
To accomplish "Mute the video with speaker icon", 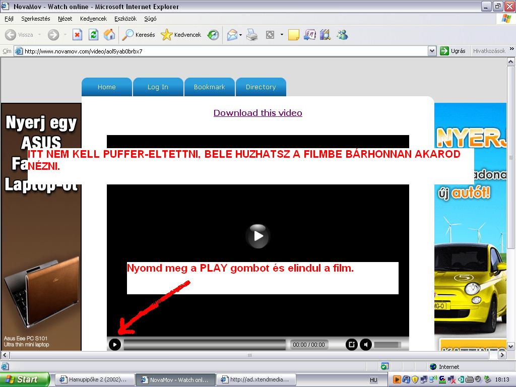I will click(366, 345).
